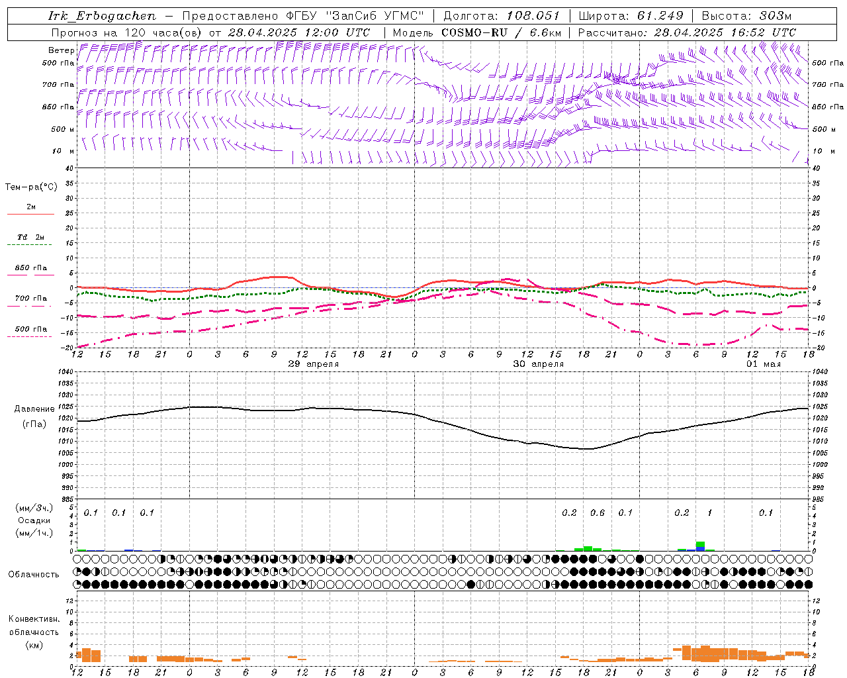Click the (км) unit label for convective clouds
Viewport: 847px width, 678px height.
click(33, 645)
